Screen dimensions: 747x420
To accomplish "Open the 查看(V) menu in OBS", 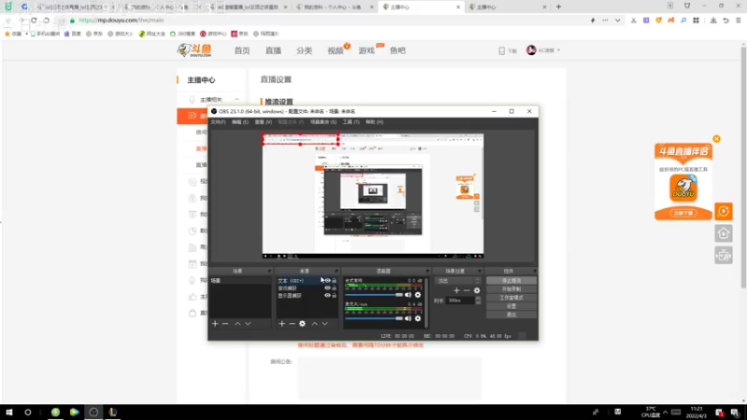I will tap(263, 122).
